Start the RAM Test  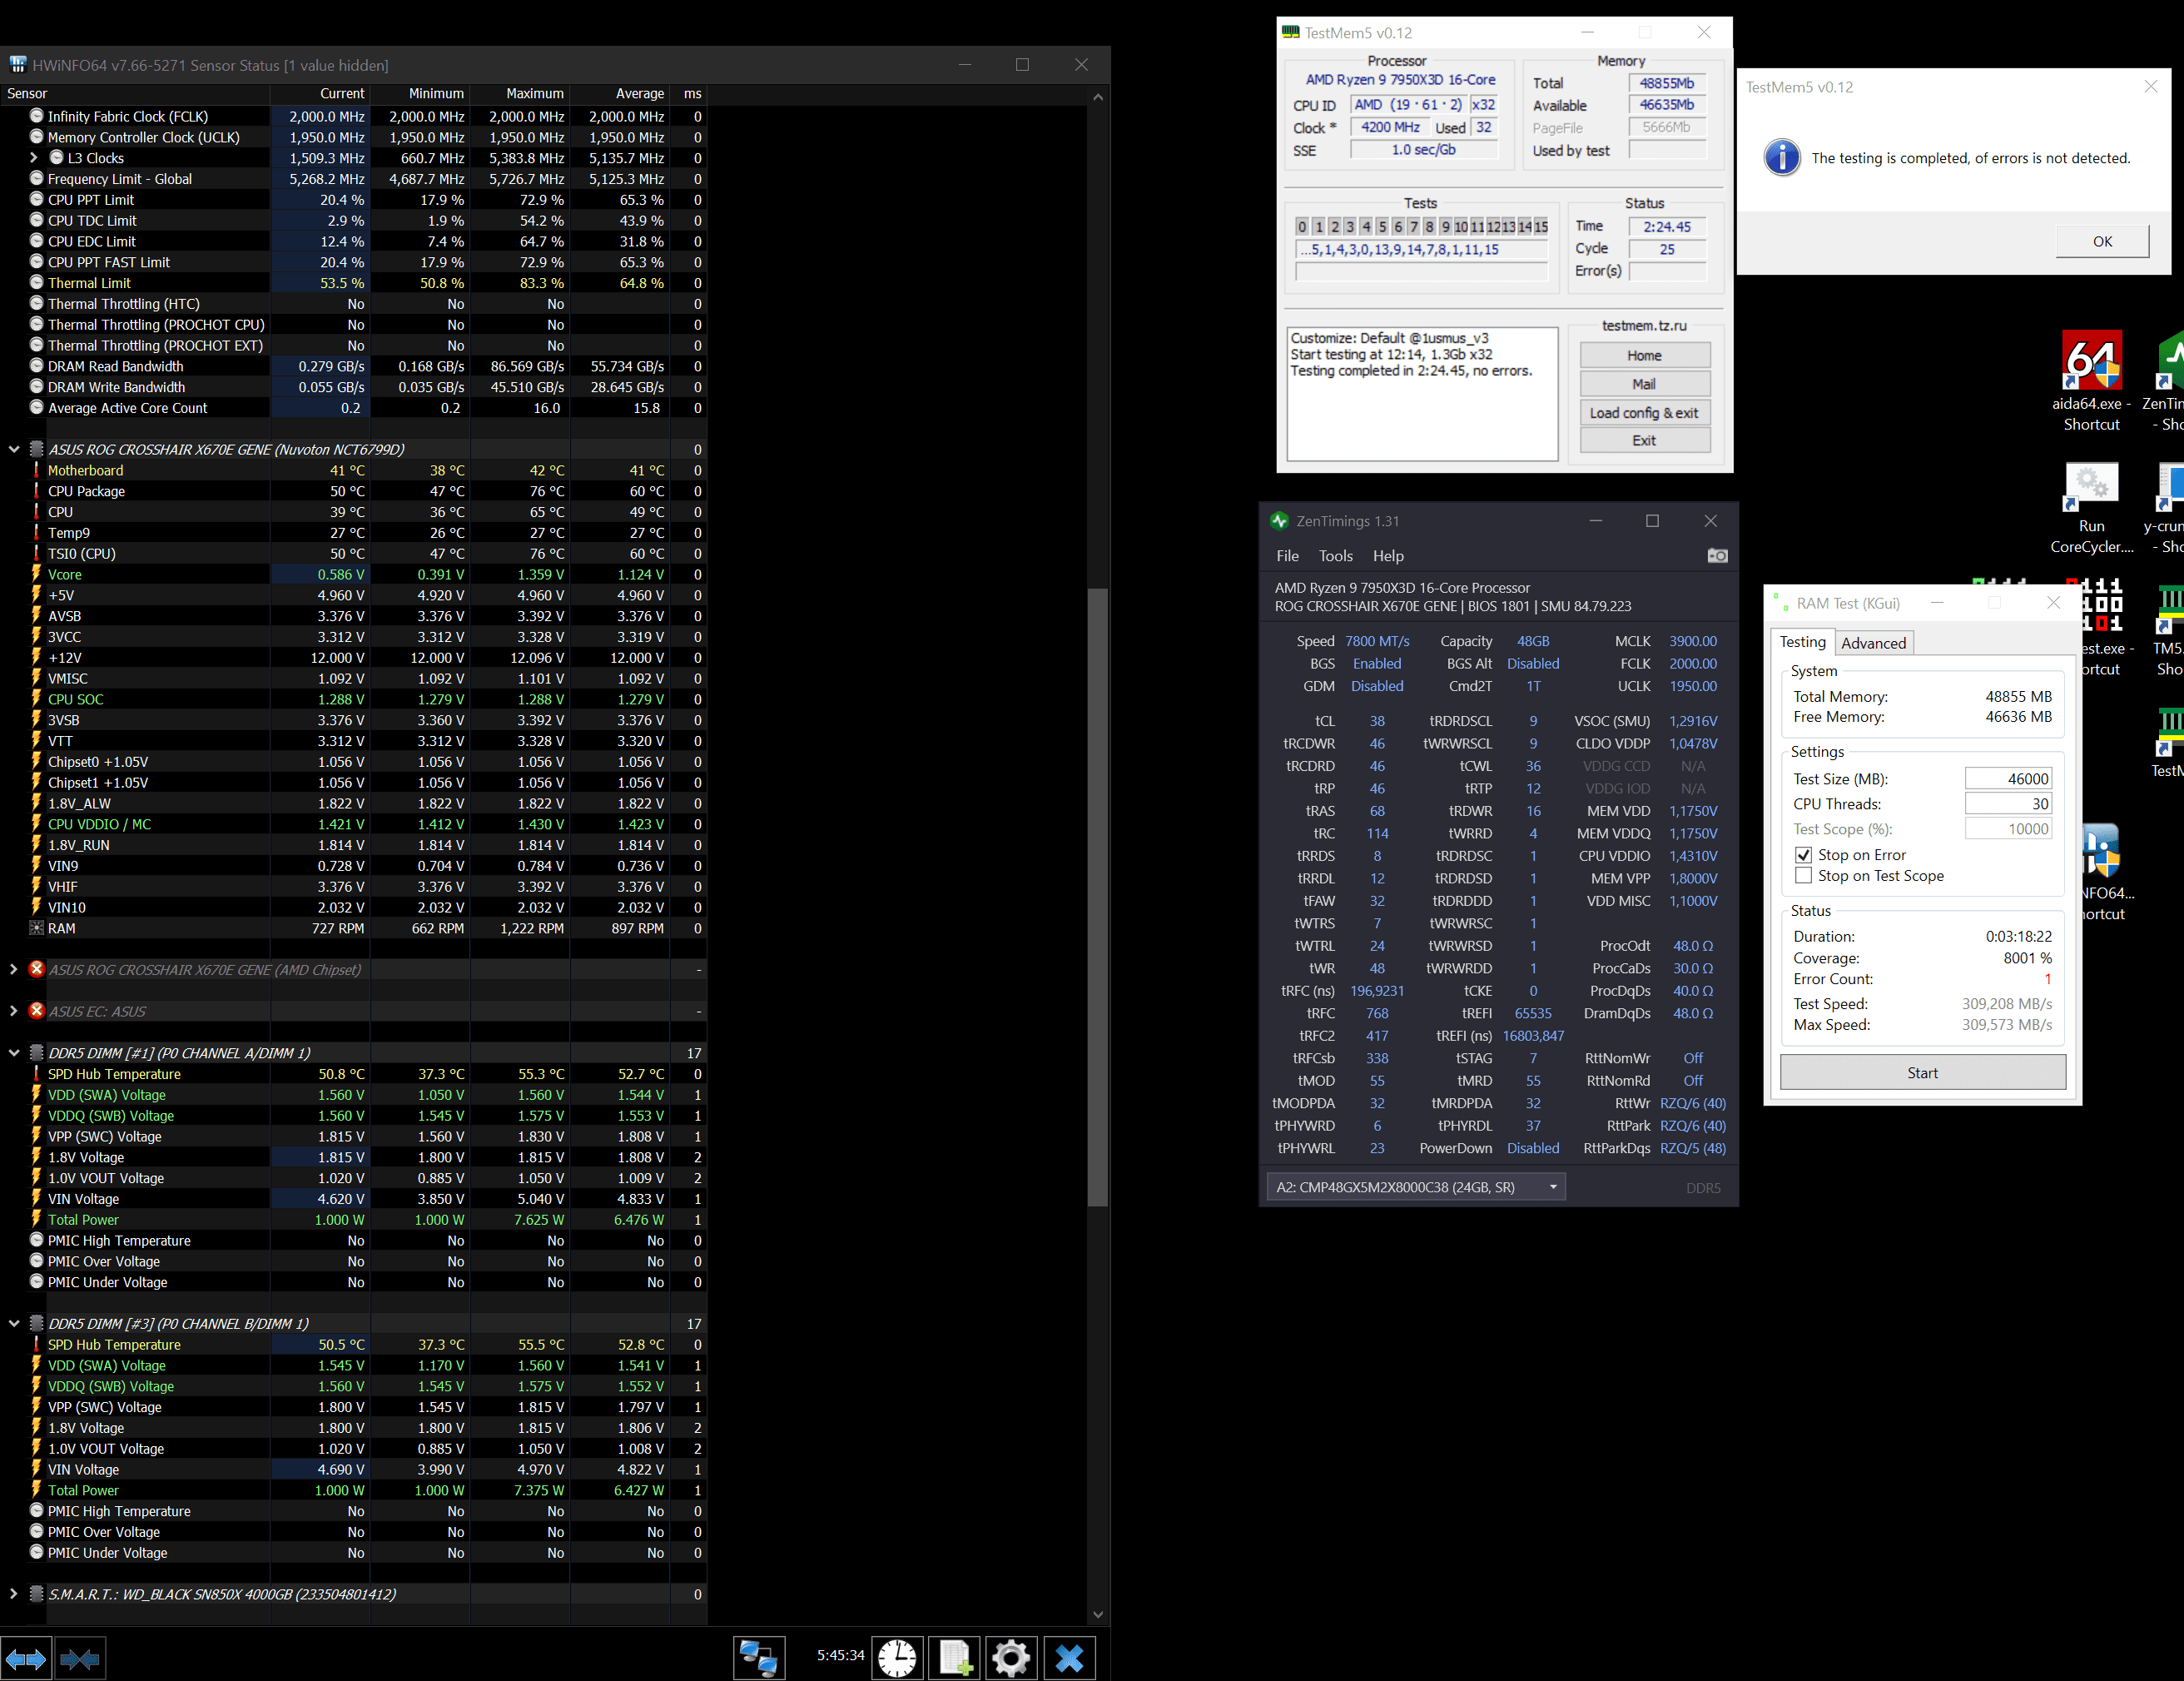click(x=1922, y=1072)
